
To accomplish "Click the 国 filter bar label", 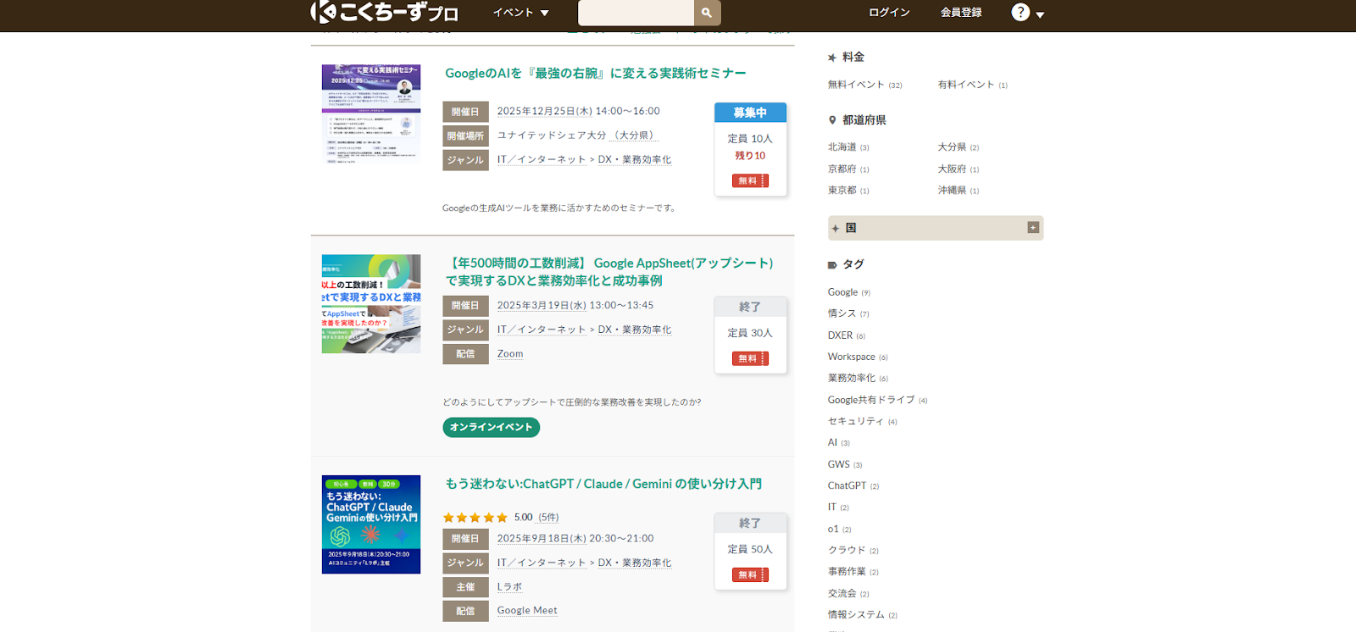I will click(x=851, y=228).
